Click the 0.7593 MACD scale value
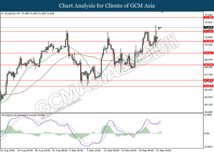Screen dimensions: 214x153 click(x=208, y=115)
